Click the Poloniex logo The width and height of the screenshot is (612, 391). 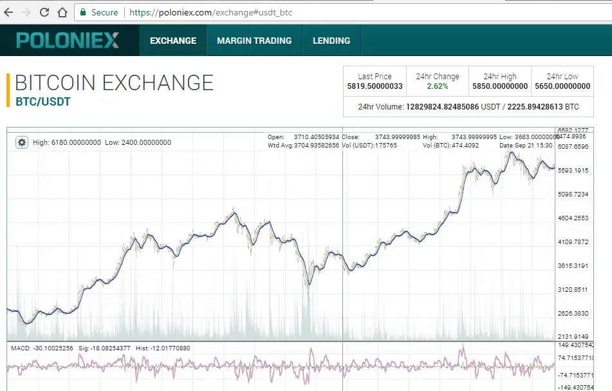pyautogui.click(x=68, y=40)
